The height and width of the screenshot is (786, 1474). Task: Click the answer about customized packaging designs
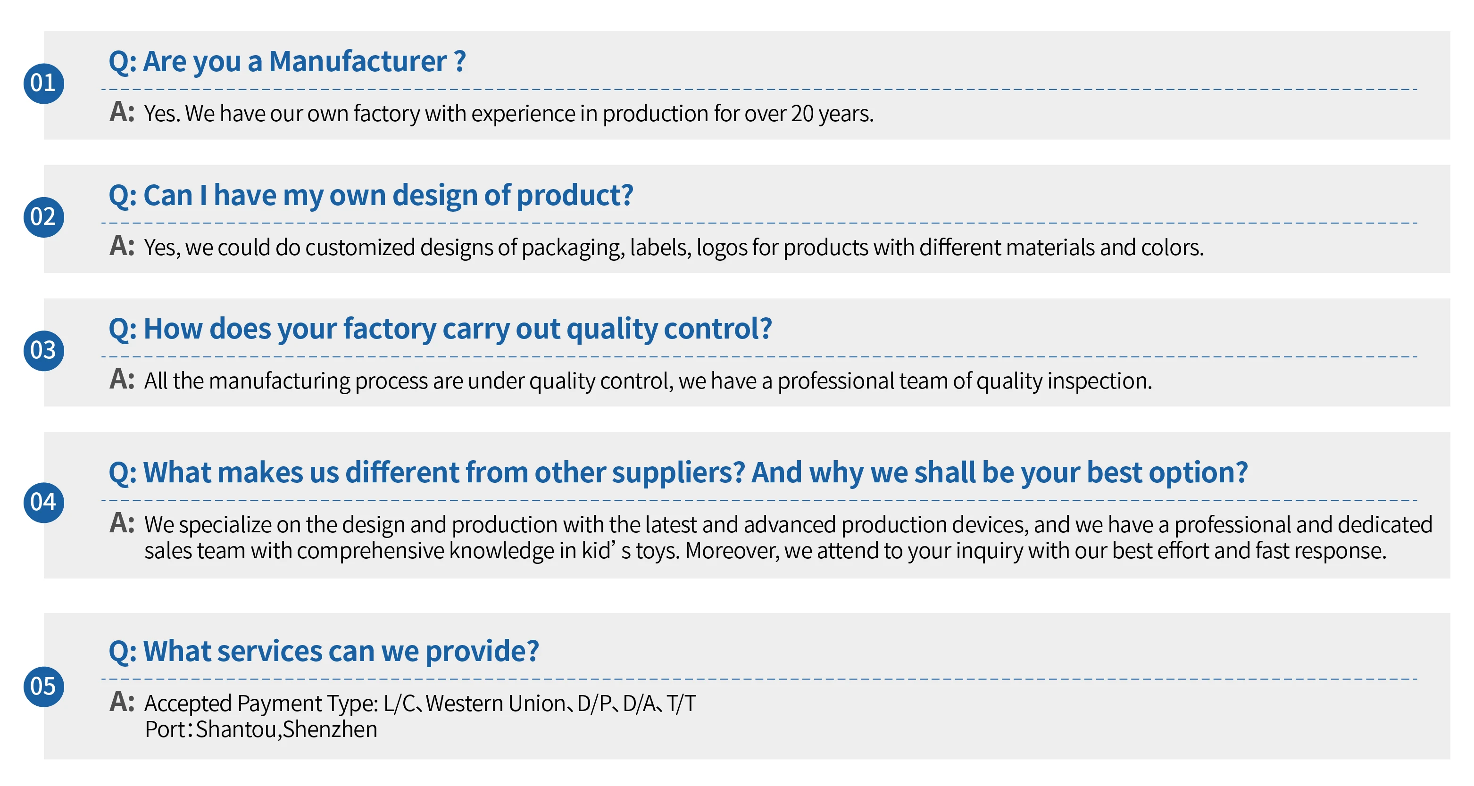(674, 248)
